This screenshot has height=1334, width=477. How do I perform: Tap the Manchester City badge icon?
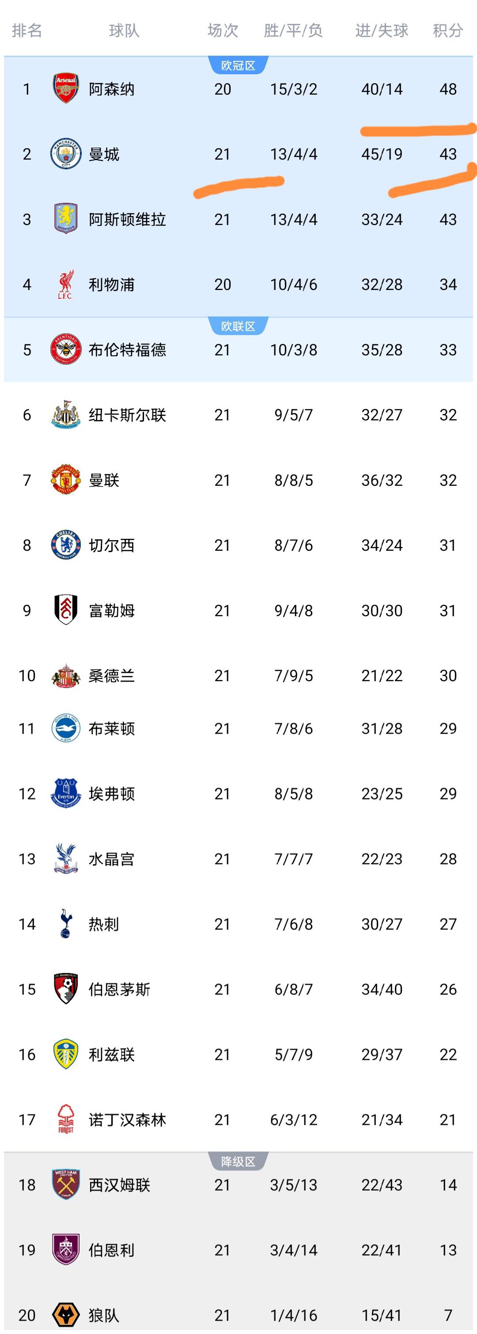click(66, 154)
